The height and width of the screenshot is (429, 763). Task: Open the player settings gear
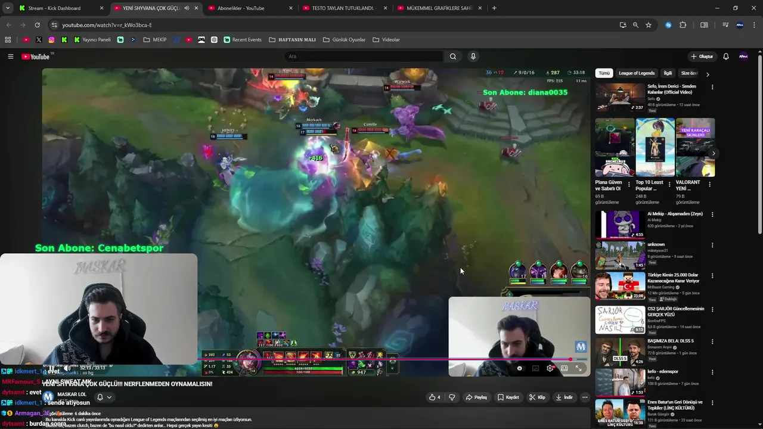(550, 368)
